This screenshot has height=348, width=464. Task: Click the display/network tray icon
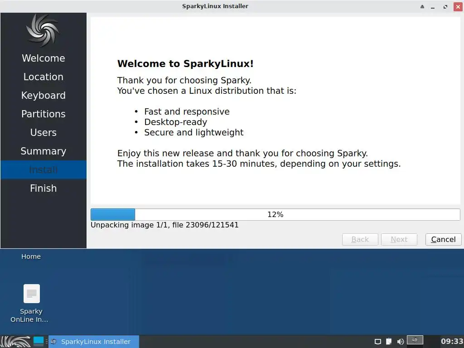pos(377,342)
